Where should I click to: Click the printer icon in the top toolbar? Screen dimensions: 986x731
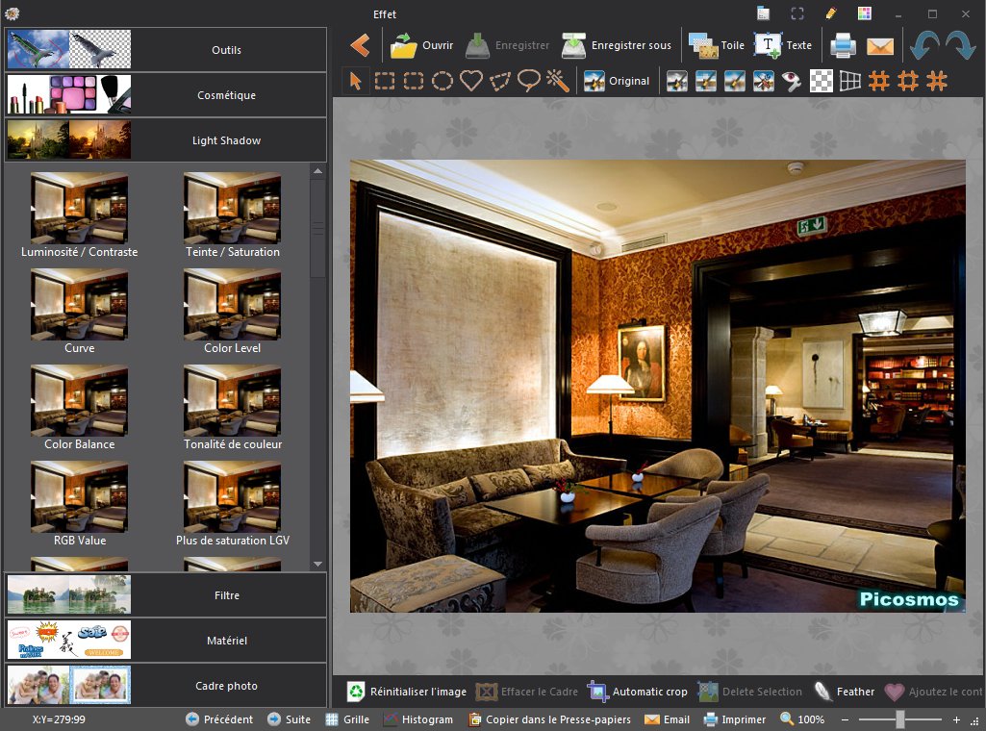844,46
